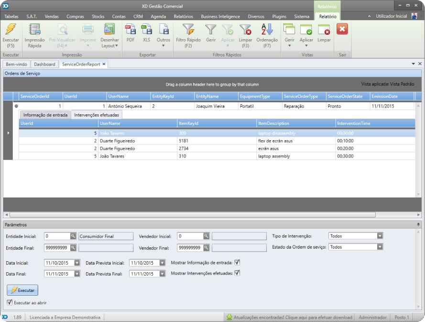The image size is (425, 322).
Task: Click the Ordenação (F7) sort icon
Action: coord(267,29)
